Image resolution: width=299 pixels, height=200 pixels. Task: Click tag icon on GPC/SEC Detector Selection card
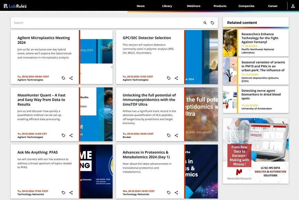tap(169, 78)
